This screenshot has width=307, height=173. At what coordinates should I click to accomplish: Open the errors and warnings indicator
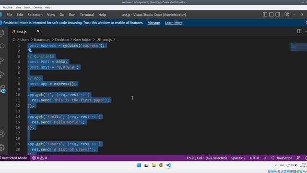click(39, 158)
